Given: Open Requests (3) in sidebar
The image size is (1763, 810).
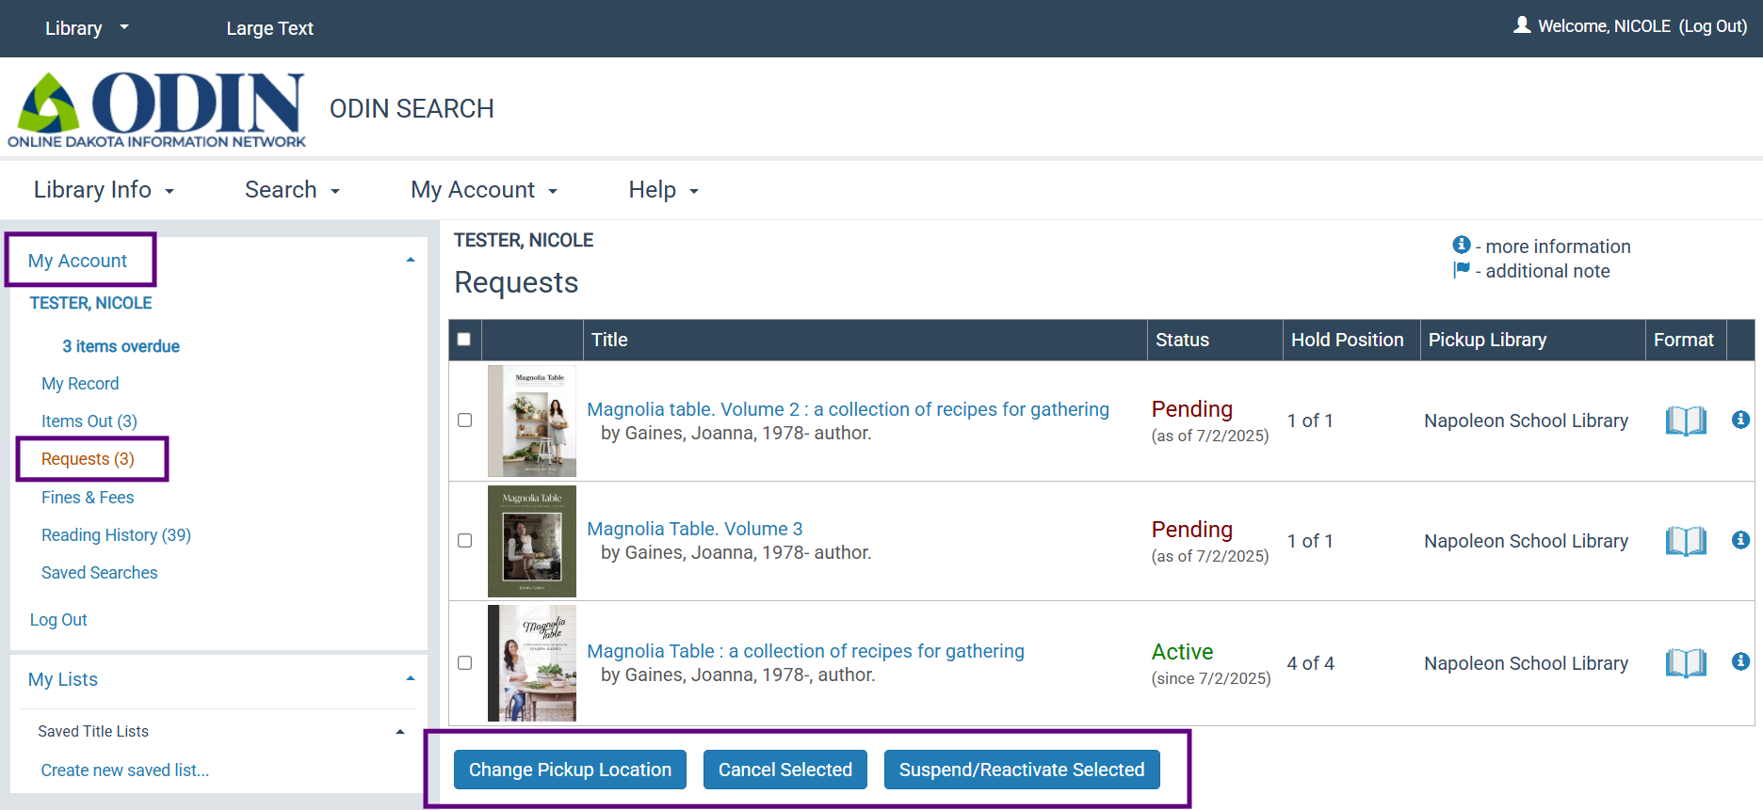Looking at the screenshot, I should click(88, 459).
